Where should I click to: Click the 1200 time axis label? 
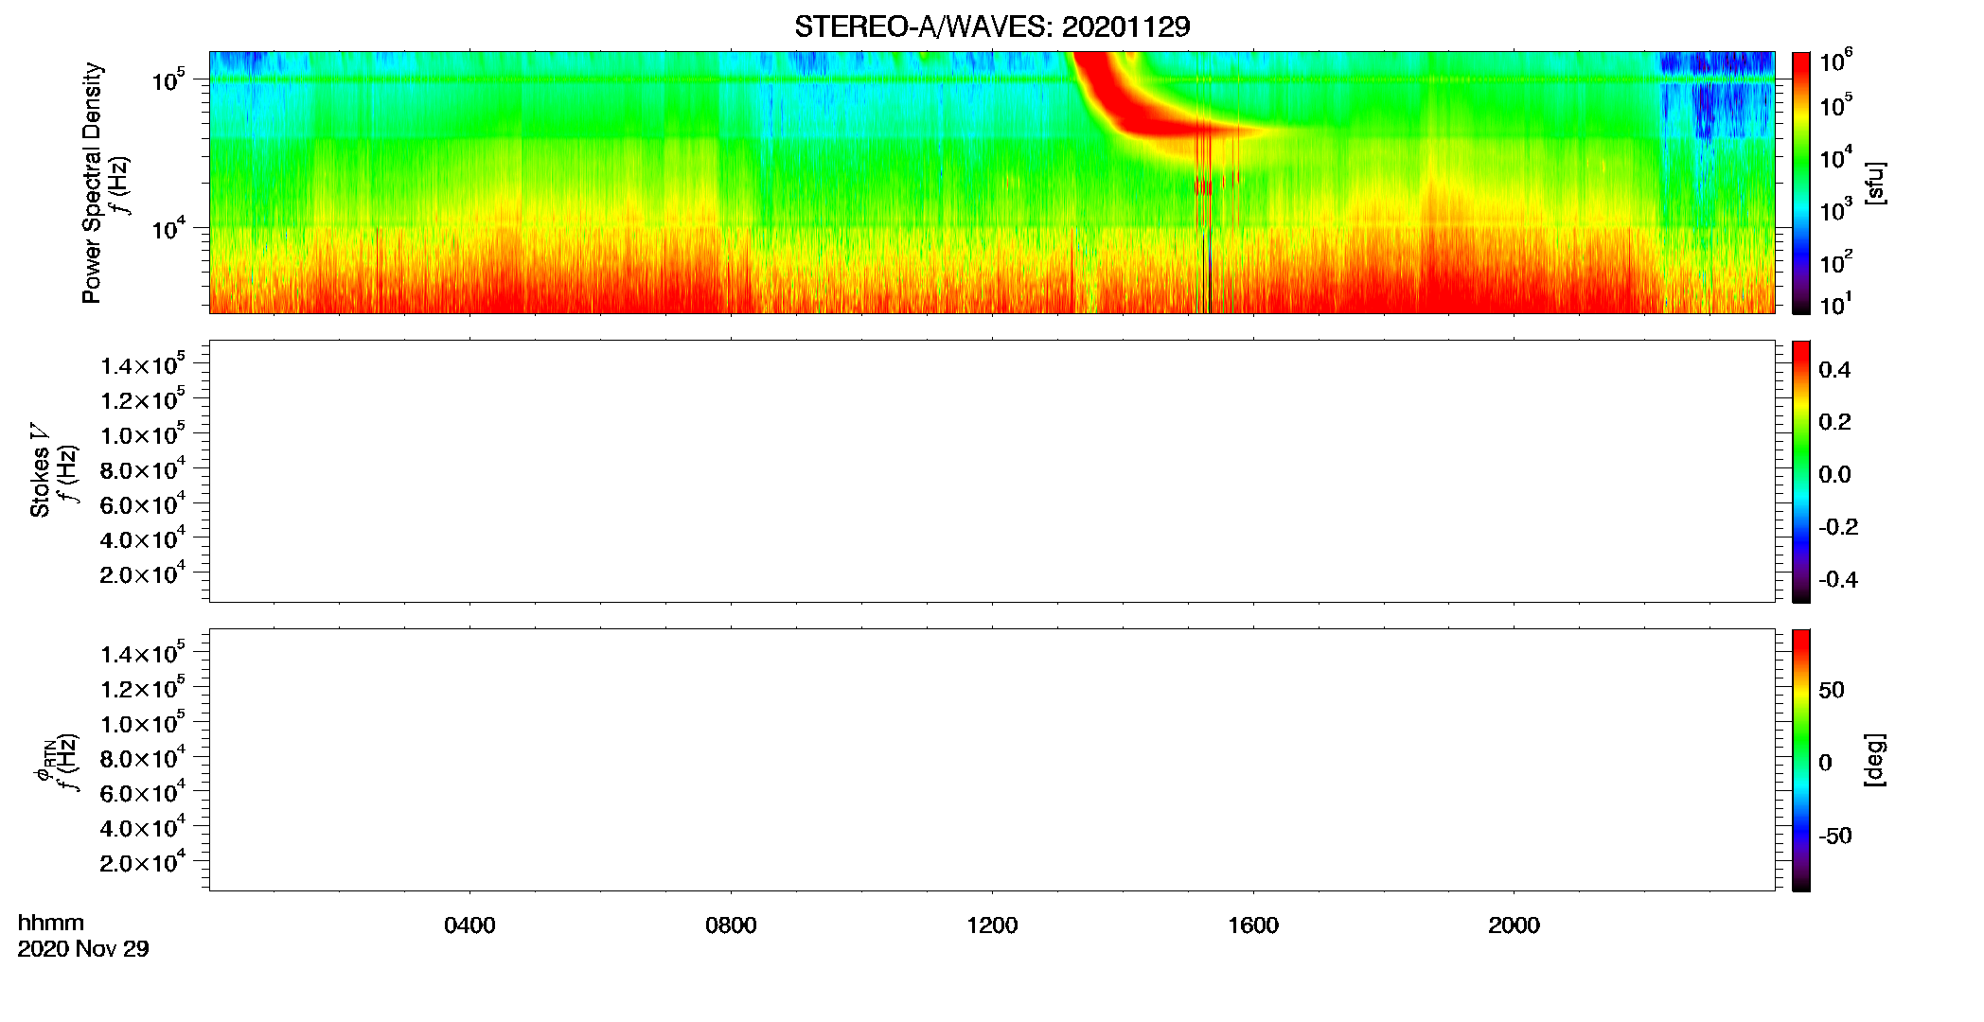[992, 925]
